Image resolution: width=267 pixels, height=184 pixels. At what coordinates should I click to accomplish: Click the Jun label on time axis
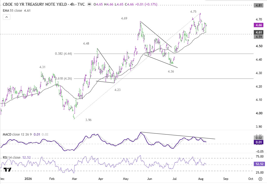[149, 179]
